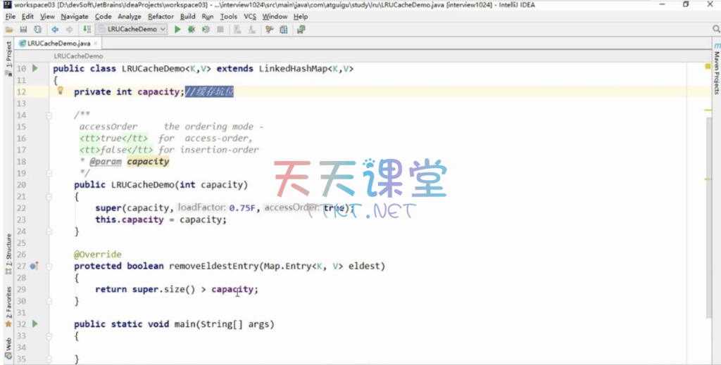
Task: Click the run gutter arrow on line 10
Action: pyautogui.click(x=35, y=68)
